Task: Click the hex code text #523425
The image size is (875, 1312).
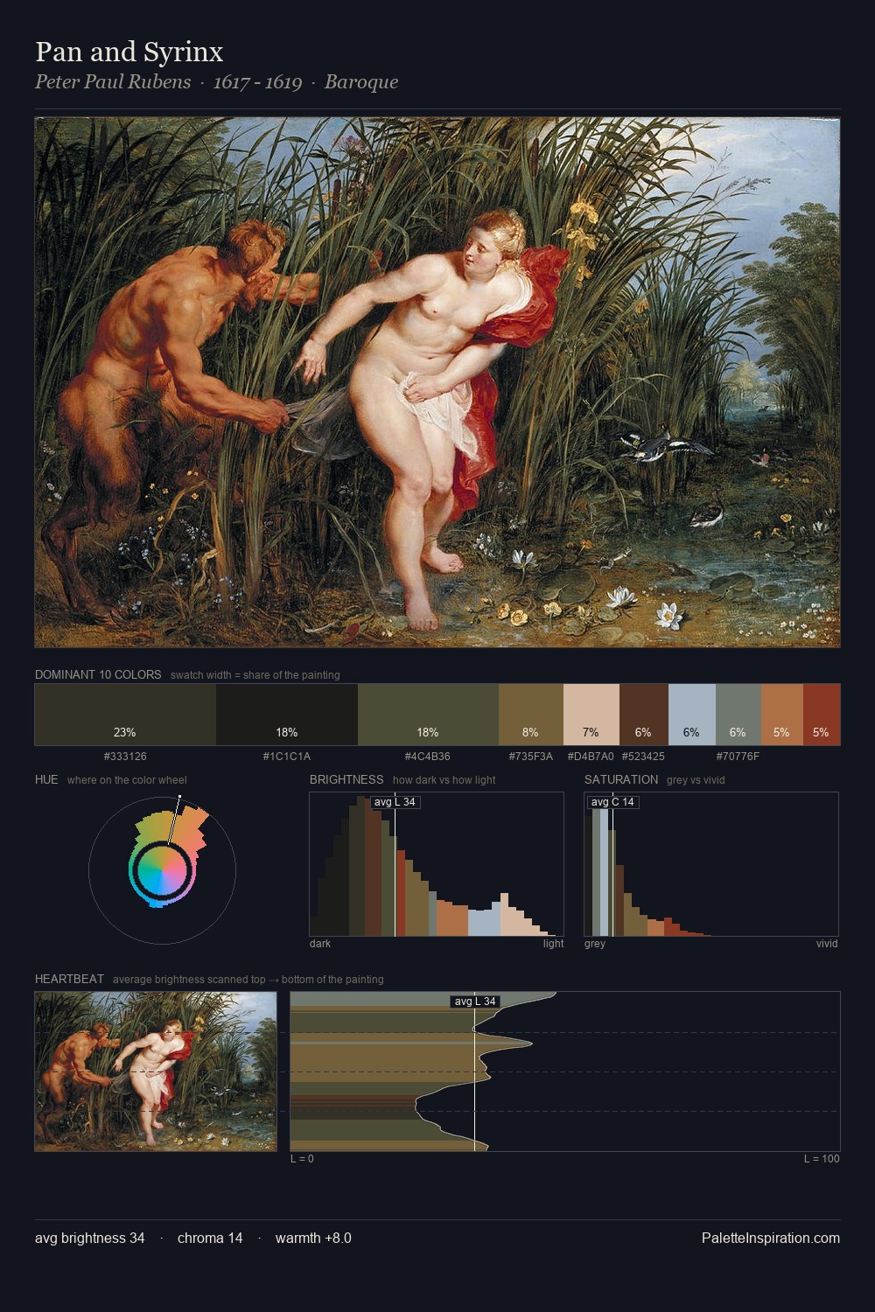Action: pyautogui.click(x=643, y=757)
